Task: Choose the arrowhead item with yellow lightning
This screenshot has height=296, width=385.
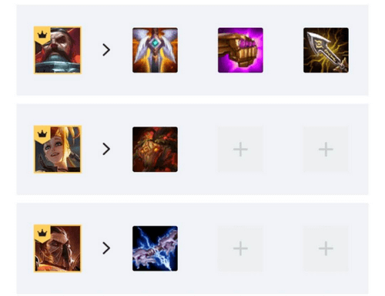Action: pos(326,50)
